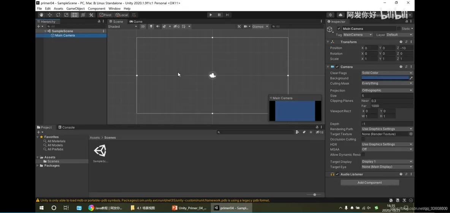Open Project create plus menu
This screenshot has width=450, height=213.
coord(40,132)
